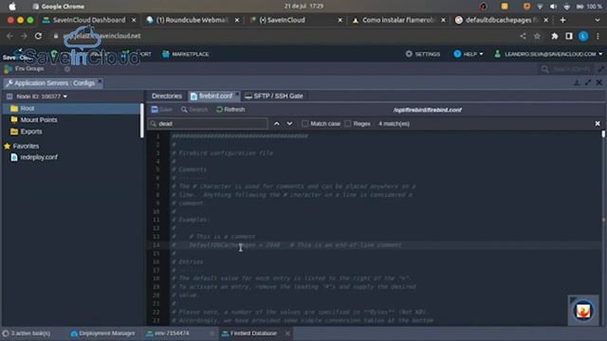Screen dimensions: 607x341
Task: Open Chrome tab search chevron
Action: [x=598, y=20]
